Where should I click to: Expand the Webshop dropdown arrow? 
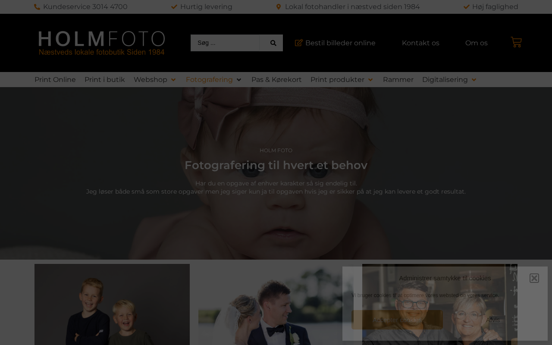[173, 80]
